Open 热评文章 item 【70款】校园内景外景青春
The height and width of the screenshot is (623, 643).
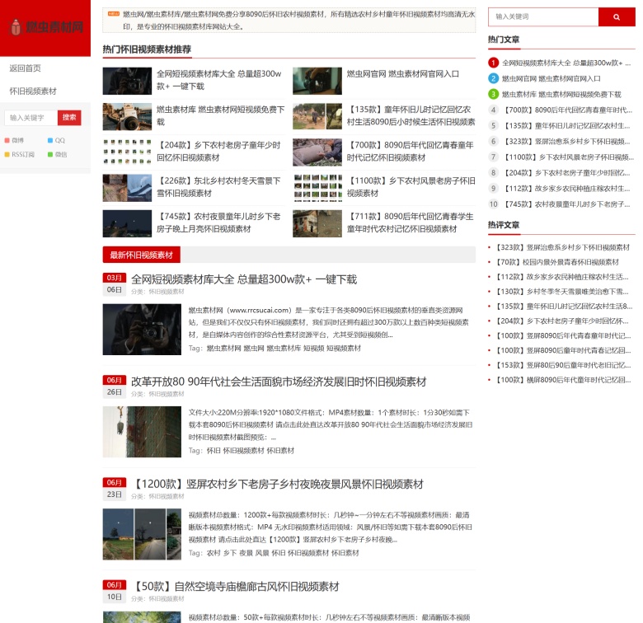(x=557, y=262)
